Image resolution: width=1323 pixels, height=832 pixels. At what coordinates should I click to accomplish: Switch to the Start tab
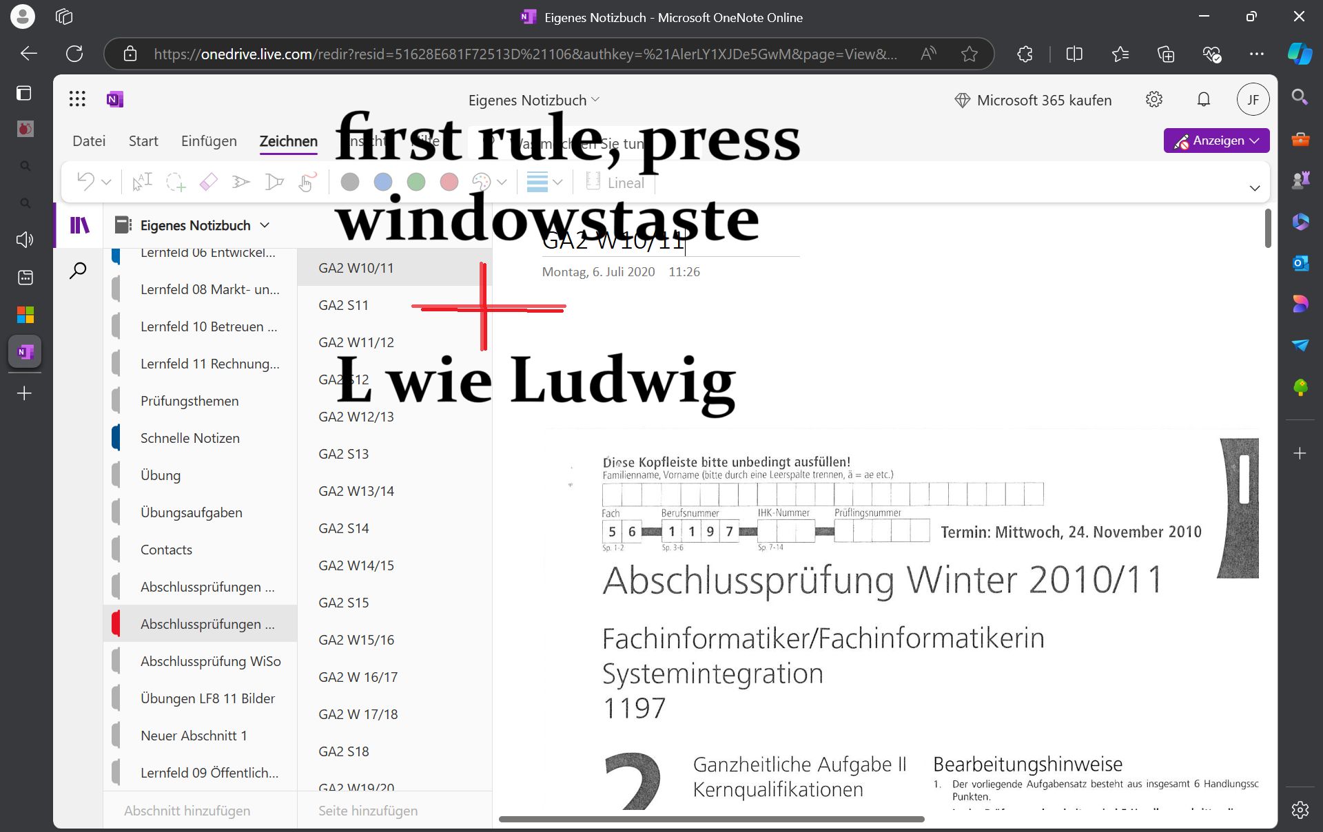[143, 141]
